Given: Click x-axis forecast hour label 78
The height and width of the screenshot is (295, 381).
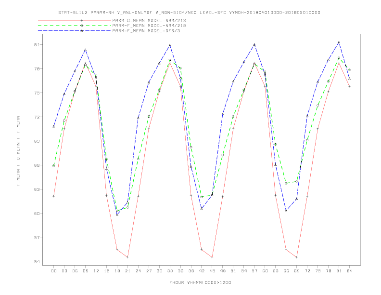Looking at the screenshot, I should coord(328,271).
